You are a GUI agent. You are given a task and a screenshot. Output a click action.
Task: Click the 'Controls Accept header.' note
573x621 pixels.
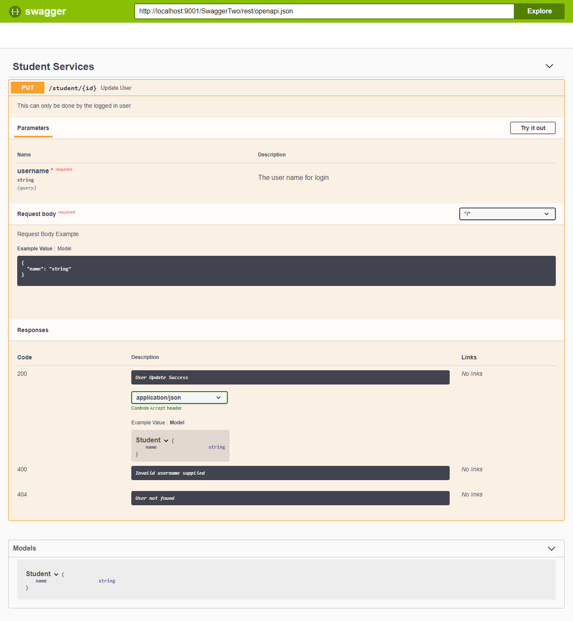(x=157, y=408)
